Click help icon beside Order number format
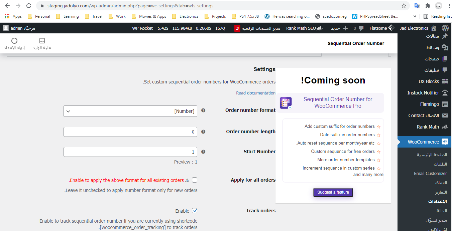The height and width of the screenshot is (231, 452). point(203,110)
